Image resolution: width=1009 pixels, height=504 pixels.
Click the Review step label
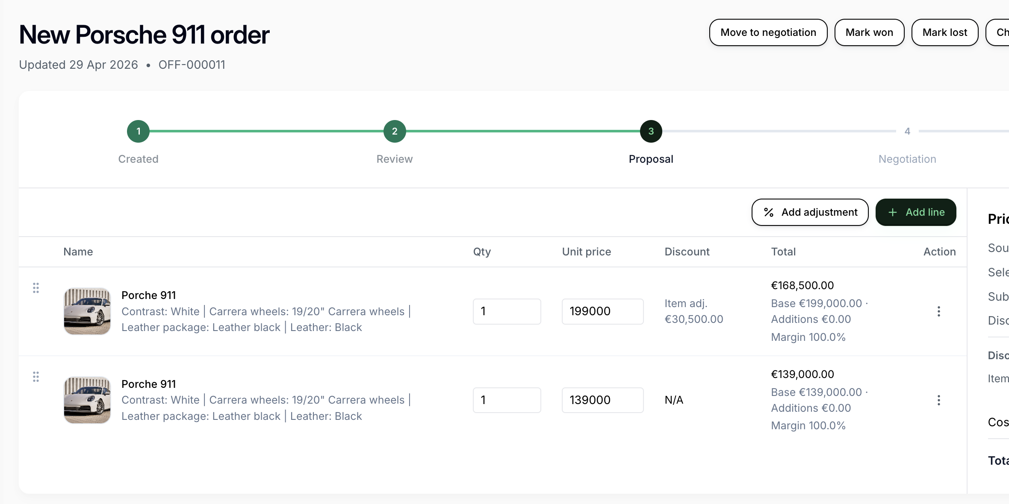[395, 159]
